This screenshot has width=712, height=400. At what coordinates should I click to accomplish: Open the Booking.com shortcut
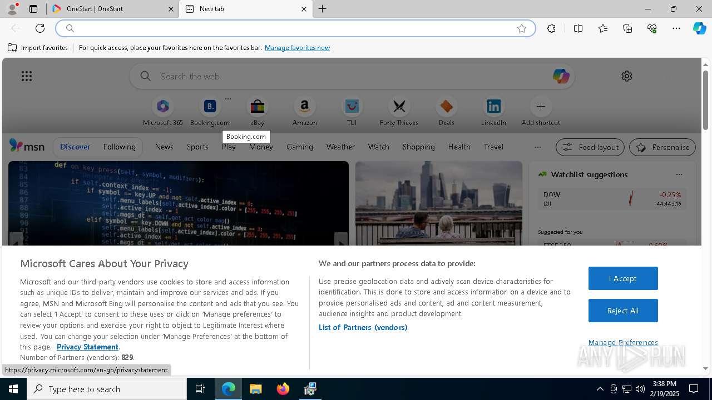click(x=210, y=112)
